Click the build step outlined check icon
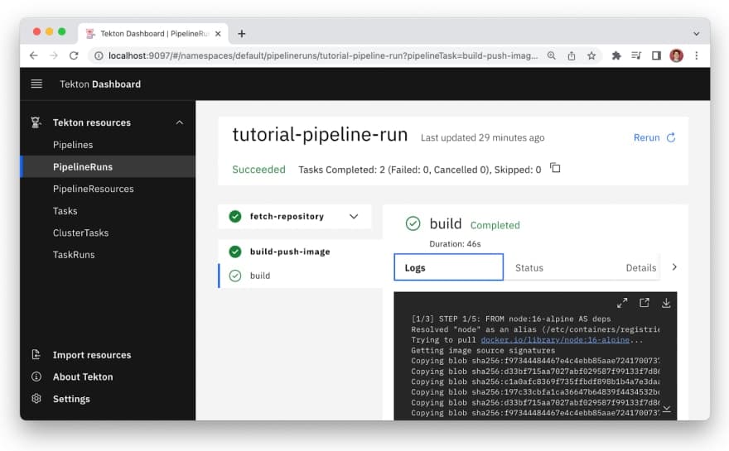Viewport: 729px width, 451px height. 235,276
